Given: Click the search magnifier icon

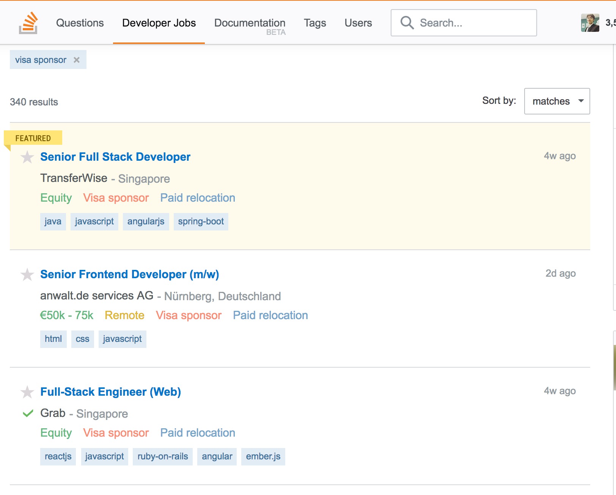Looking at the screenshot, I should click(x=407, y=23).
